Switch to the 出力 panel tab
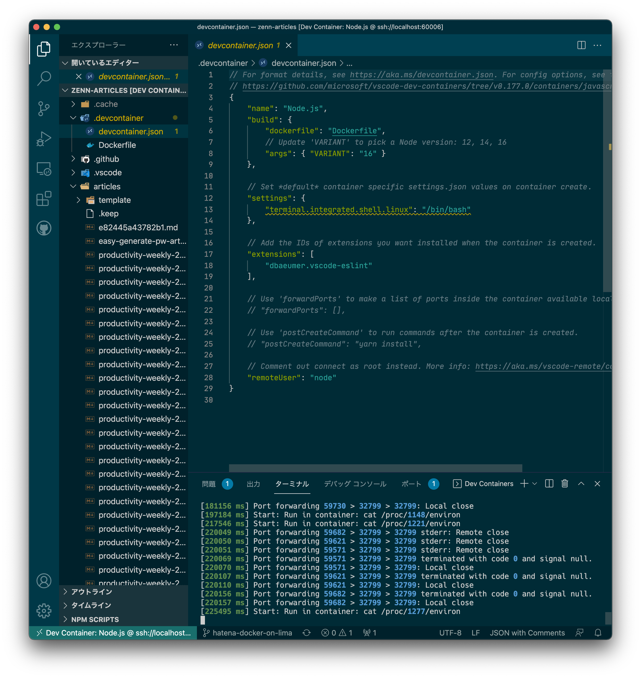 pos(253,484)
